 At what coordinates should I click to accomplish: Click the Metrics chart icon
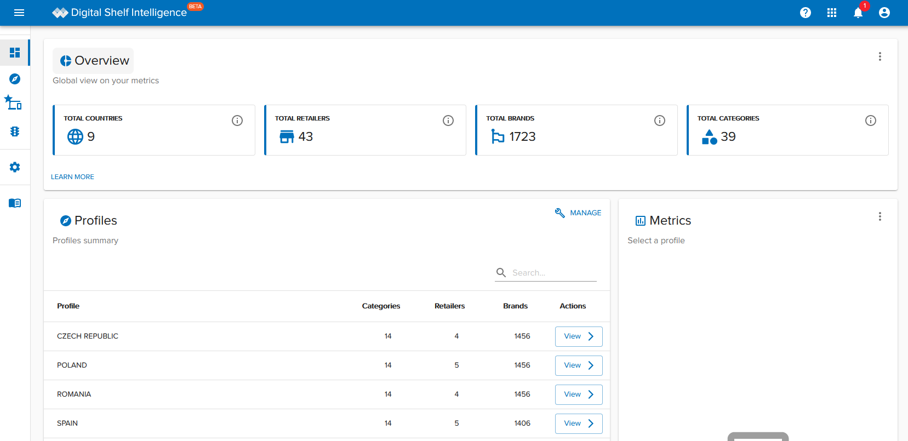coord(640,221)
